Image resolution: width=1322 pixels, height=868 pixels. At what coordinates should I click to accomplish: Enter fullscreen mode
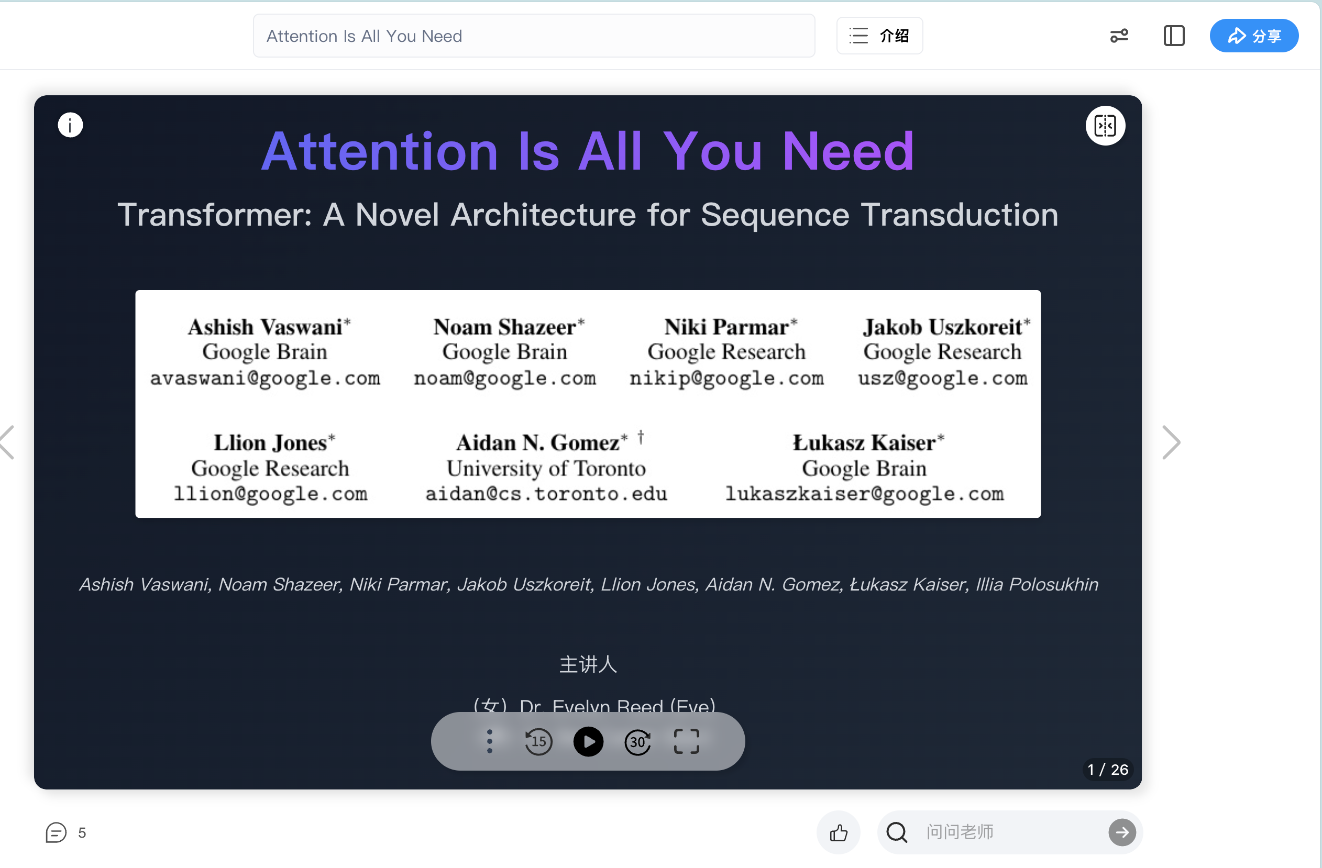click(x=686, y=741)
